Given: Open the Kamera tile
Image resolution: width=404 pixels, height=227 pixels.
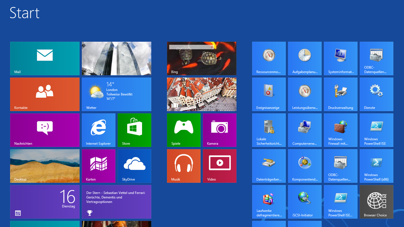Looking at the screenshot, I should pyautogui.click(x=220, y=130).
